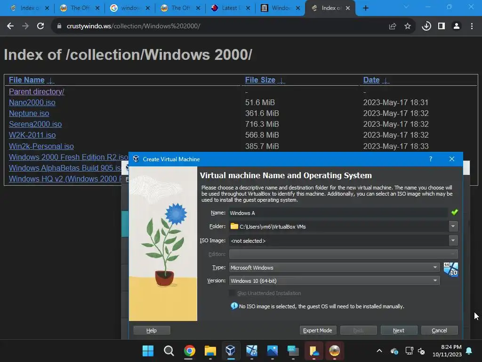482x362 pixels.
Task: Open Windows 2000 Fresh Edition R2.iso link
Action: point(68,157)
